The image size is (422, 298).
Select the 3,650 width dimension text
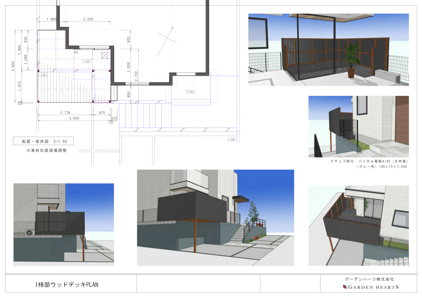coord(74,118)
